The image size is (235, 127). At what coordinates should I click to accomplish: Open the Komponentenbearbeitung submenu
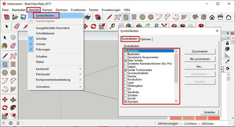[x=55, y=80]
